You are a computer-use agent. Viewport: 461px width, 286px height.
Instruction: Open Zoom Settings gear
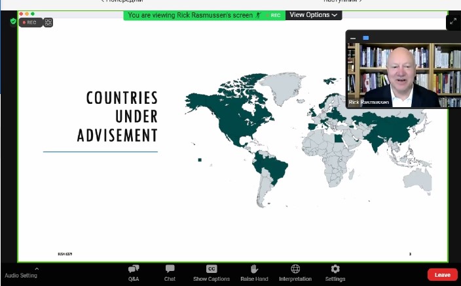point(335,272)
